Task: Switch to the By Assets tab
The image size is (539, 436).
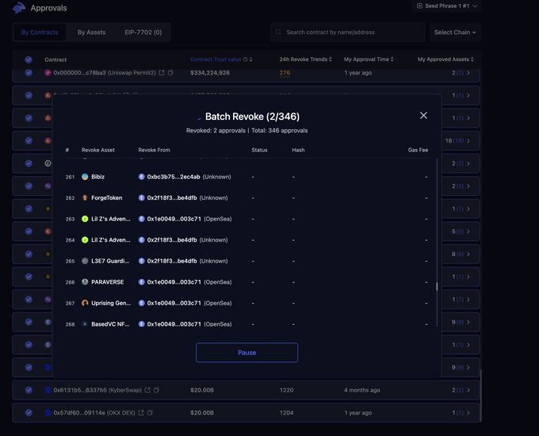Action: point(91,33)
